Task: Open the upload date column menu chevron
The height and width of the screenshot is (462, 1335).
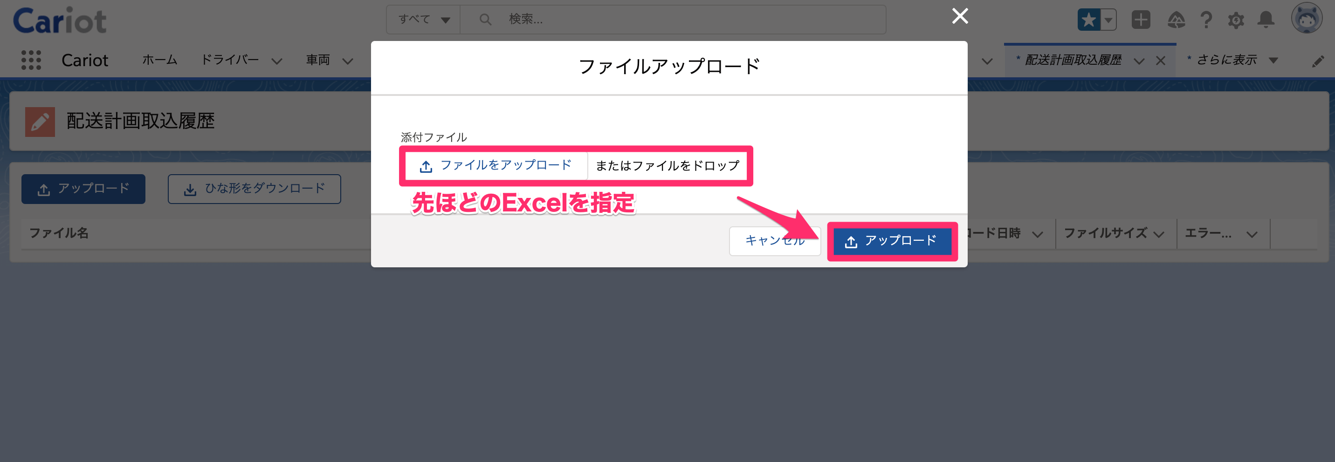Action: tap(1037, 235)
